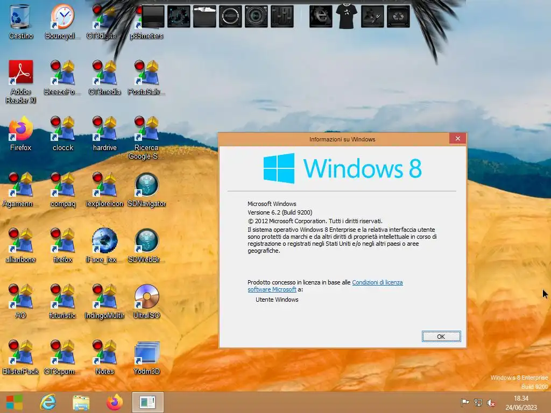Launch Firefox from the taskbar
This screenshot has height=413, width=551.
[114, 402]
